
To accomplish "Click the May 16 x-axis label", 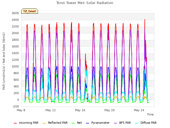I will (x=80, y=110).
